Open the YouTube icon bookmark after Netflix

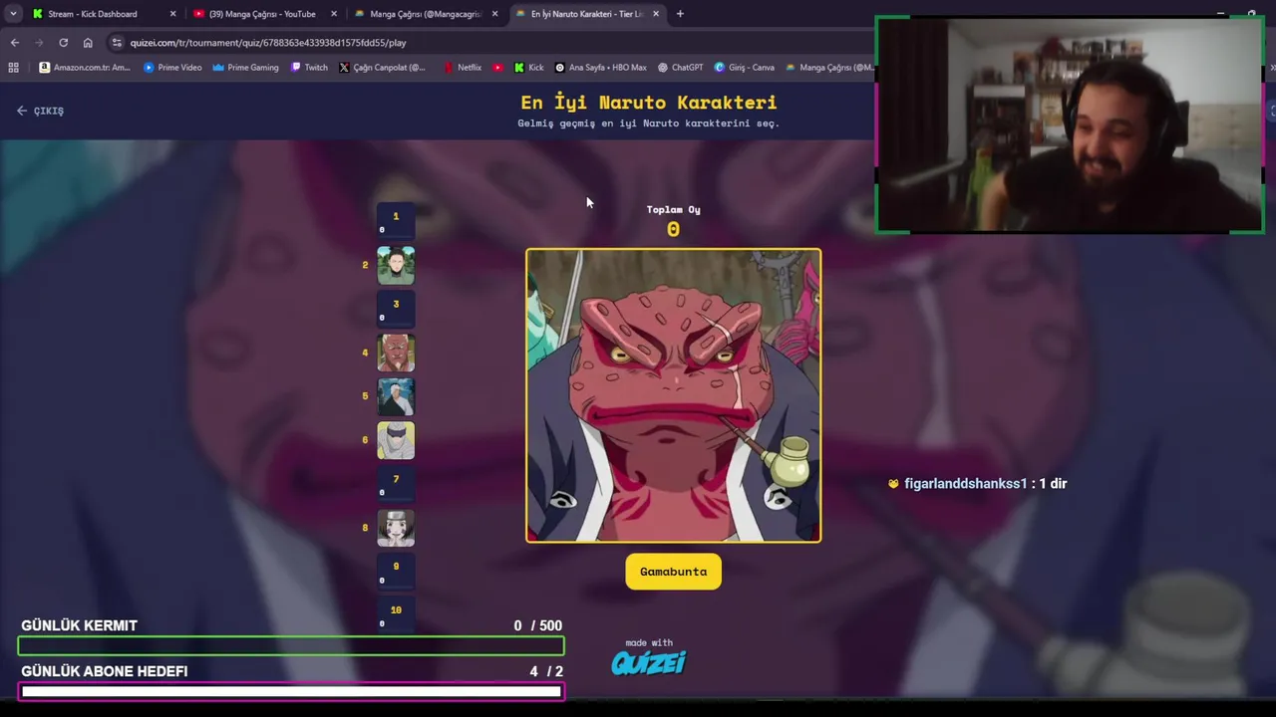498,68
